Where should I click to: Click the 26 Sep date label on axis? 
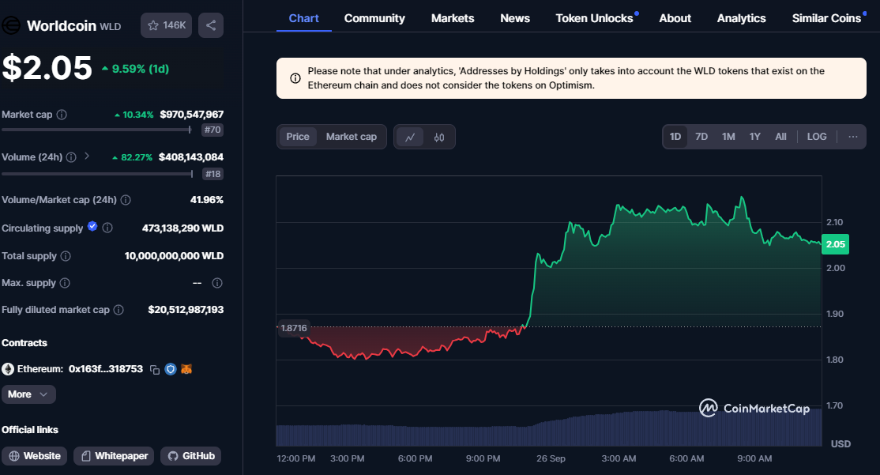[x=551, y=458]
